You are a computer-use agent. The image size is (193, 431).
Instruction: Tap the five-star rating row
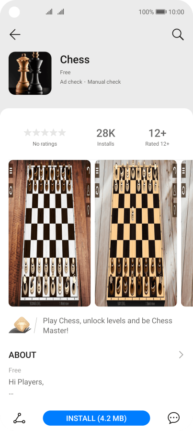45,133
